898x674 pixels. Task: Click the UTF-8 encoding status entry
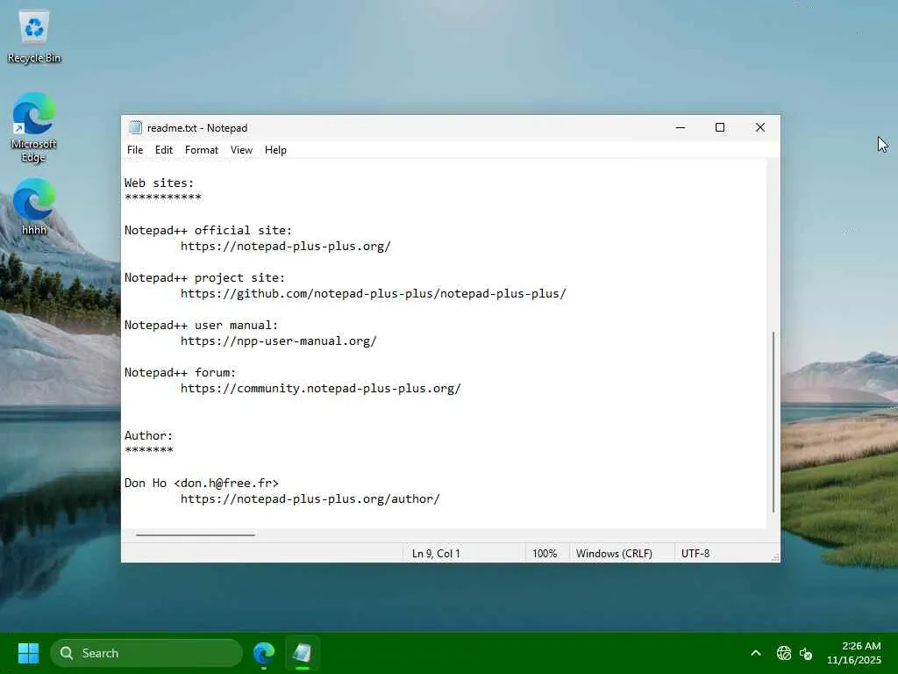695,554
